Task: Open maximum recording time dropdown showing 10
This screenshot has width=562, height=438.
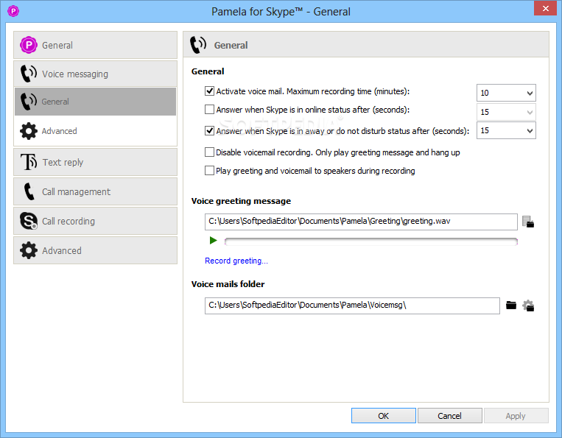Action: click(x=506, y=93)
